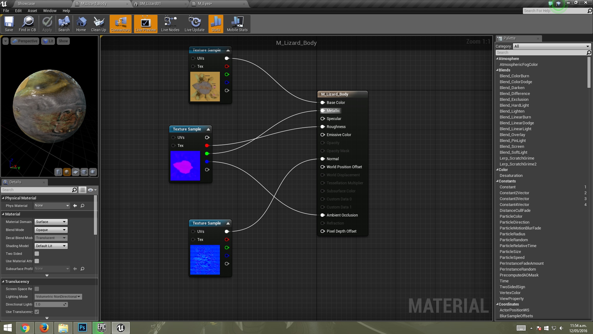
Task: Open the Material Domain dropdown
Action: point(51,222)
